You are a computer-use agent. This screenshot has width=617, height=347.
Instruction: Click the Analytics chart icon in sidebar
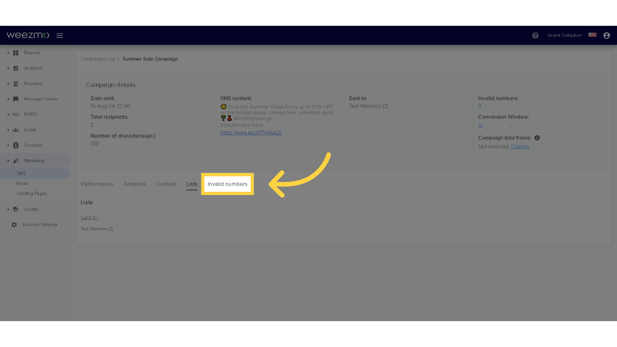pyautogui.click(x=16, y=68)
